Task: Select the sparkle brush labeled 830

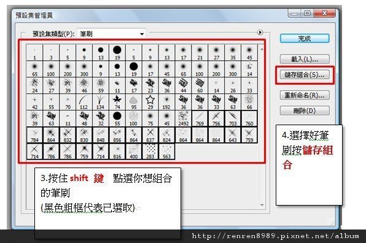Action: click(x=84, y=135)
